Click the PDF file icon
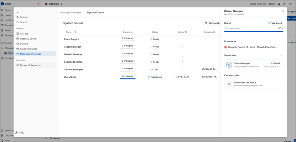Screen dimensions: 296x142 (226, 47)
